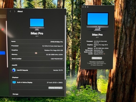136x102 pixels.
Task: Click iMac Pro title in About This Mac window
Action: [x=97, y=35]
